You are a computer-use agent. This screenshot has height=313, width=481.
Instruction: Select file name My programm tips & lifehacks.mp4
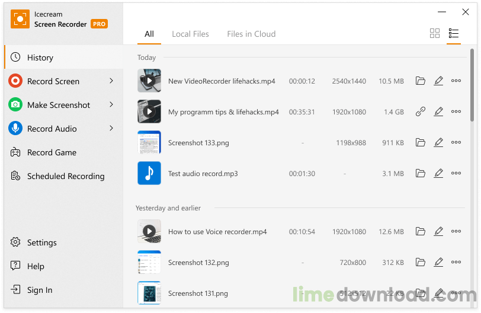pyautogui.click(x=223, y=112)
